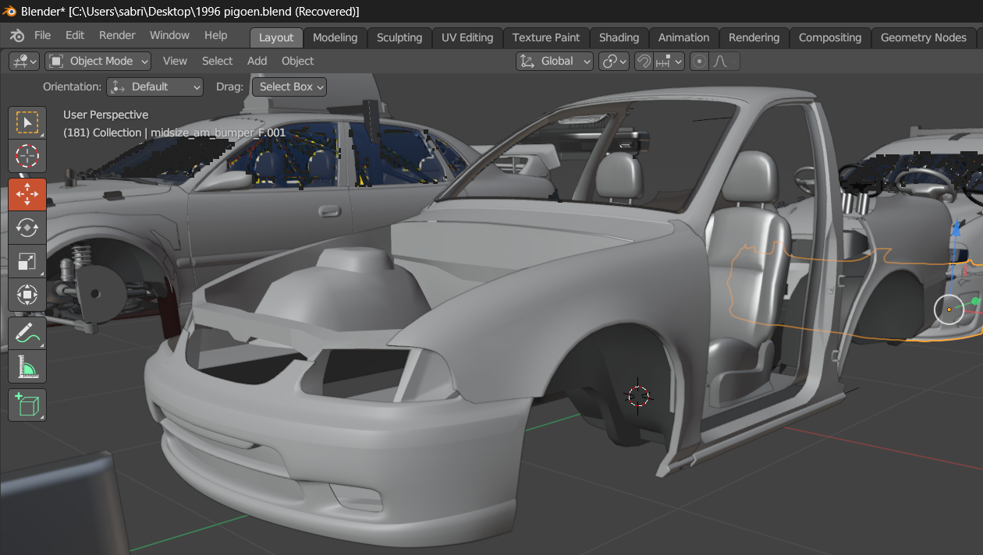
Task: Open the File menu
Action: pos(42,36)
